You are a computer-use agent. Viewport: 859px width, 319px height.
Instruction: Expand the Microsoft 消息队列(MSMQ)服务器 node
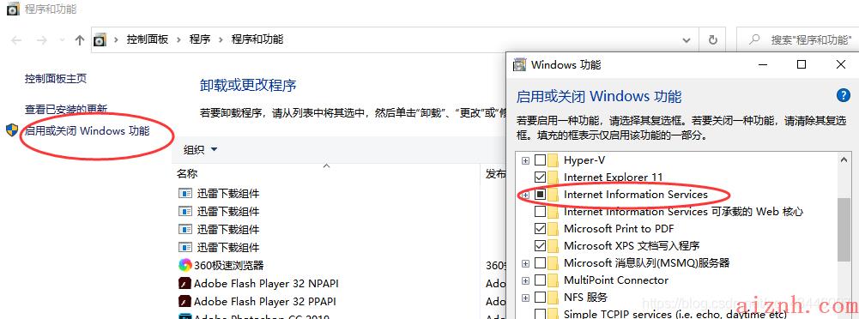525,264
